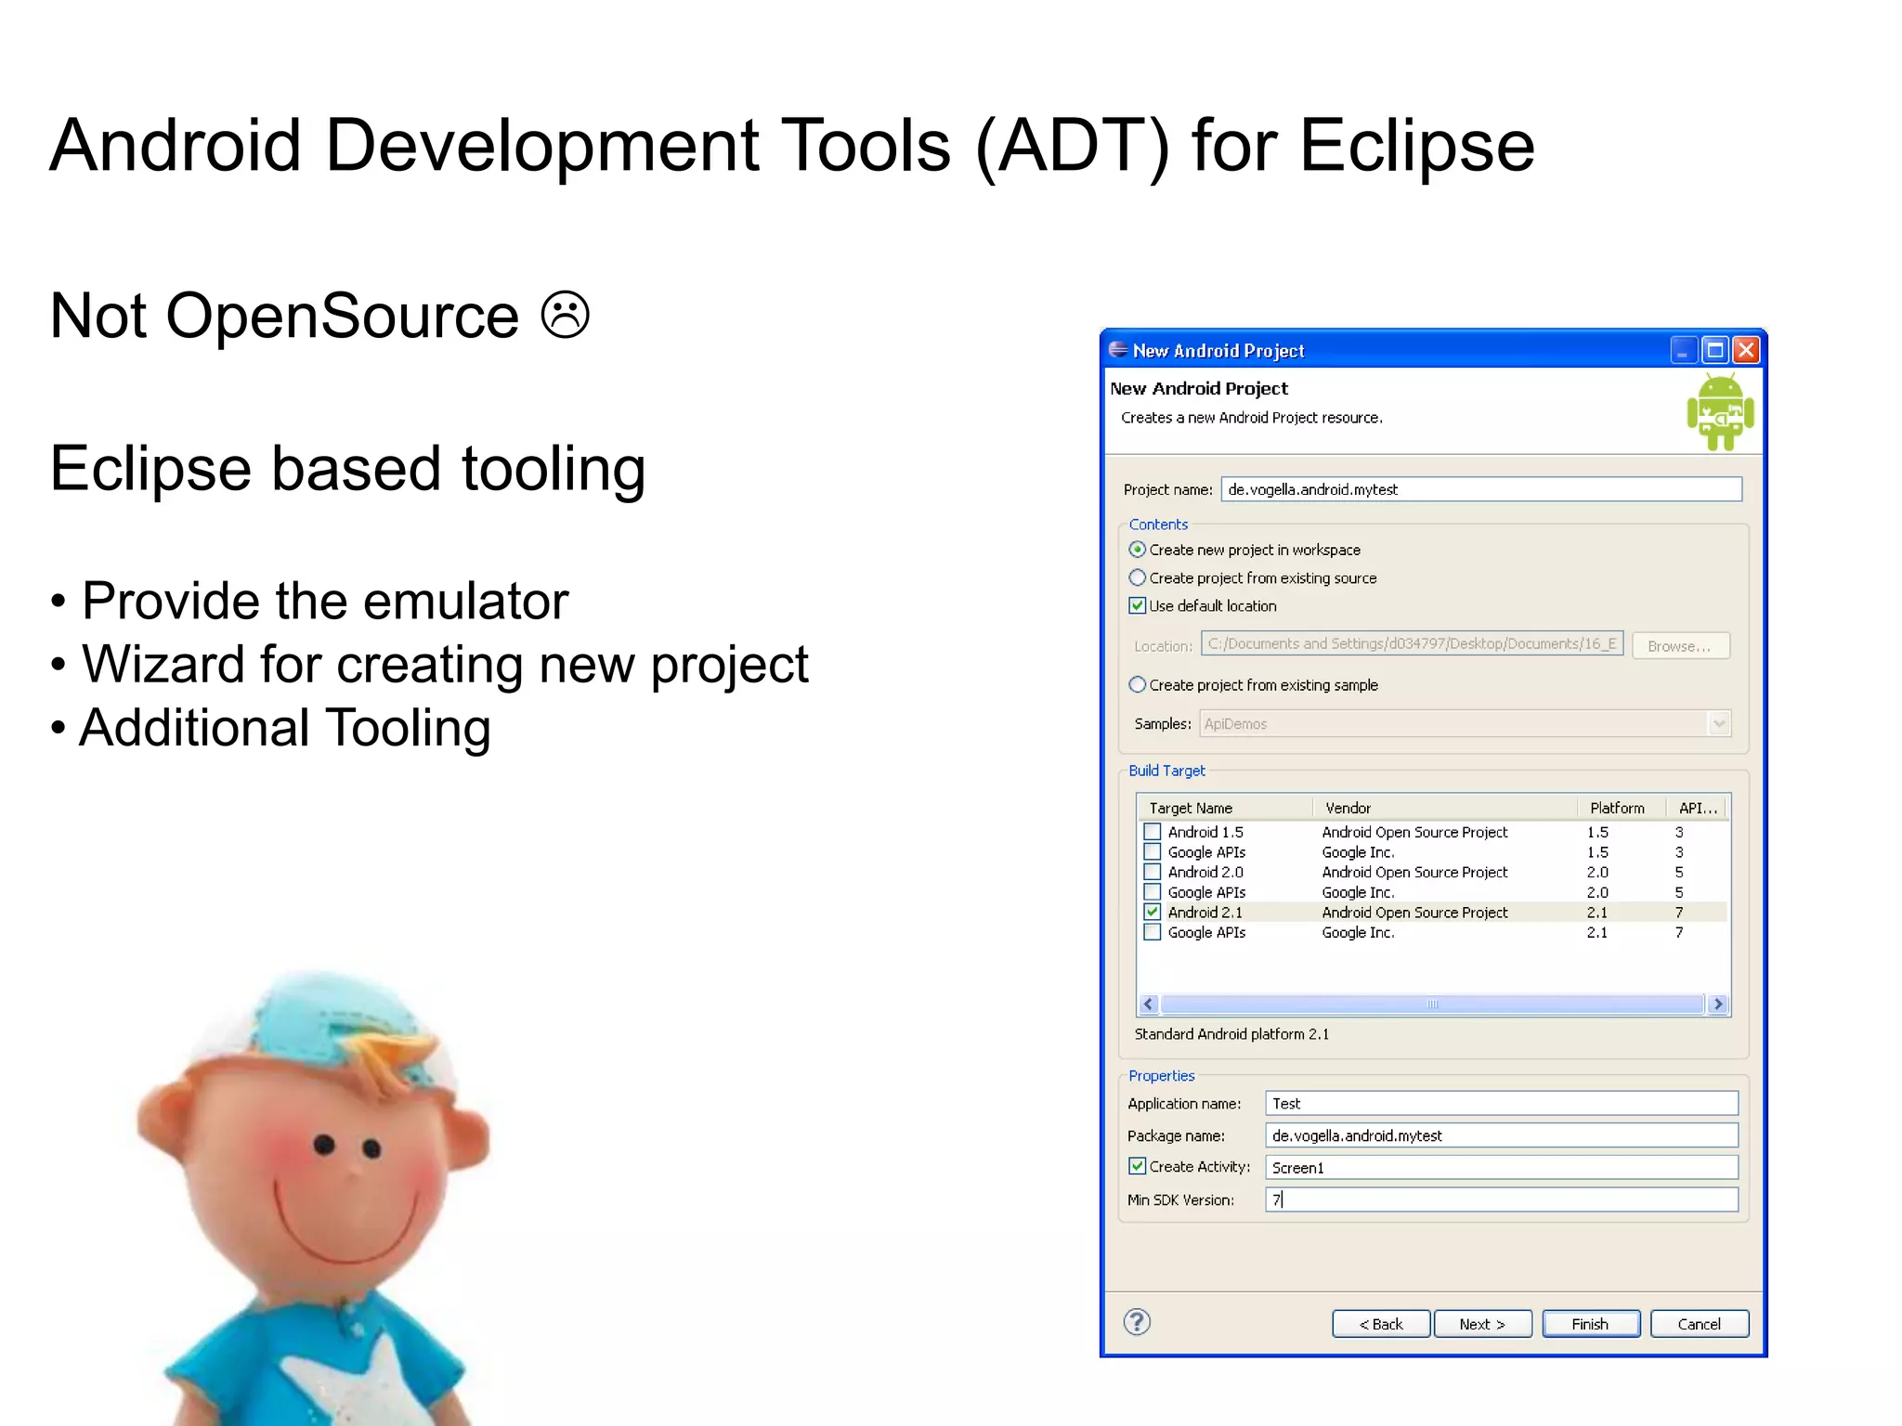Click the left arrow of horizontal scrollbar
This screenshot has height=1426, width=1902.
click(1149, 1004)
